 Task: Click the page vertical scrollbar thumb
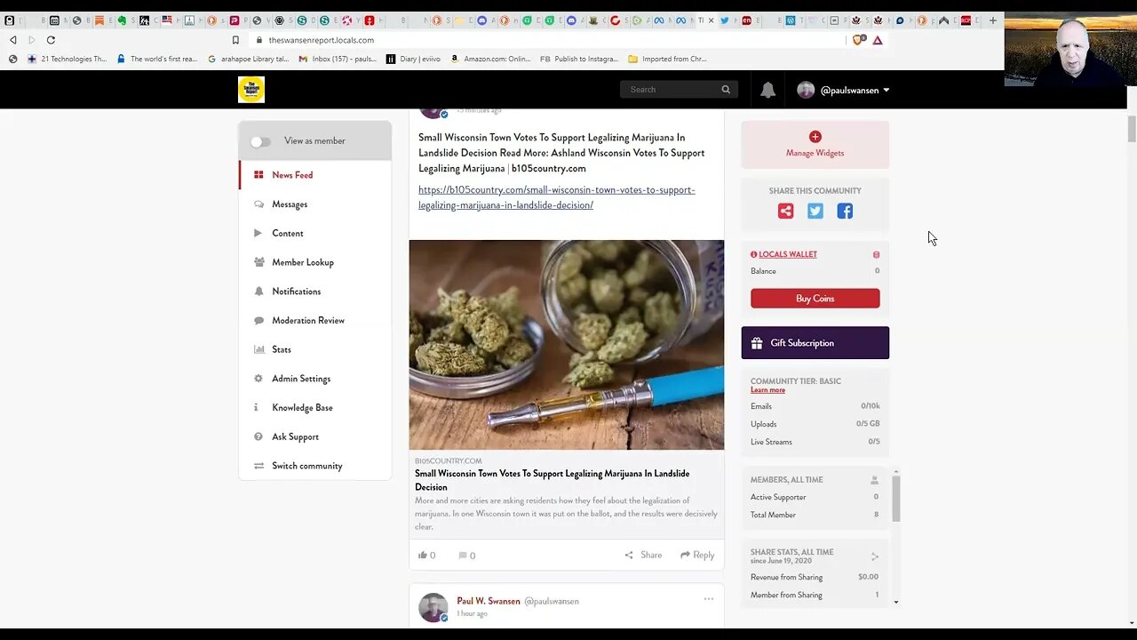(x=1132, y=129)
